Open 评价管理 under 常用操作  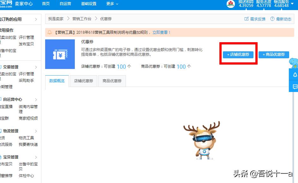point(26,37)
